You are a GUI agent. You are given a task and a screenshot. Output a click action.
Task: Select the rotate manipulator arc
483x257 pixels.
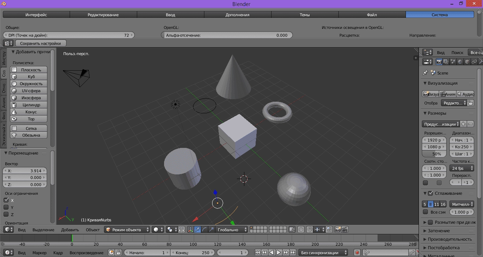point(204,229)
